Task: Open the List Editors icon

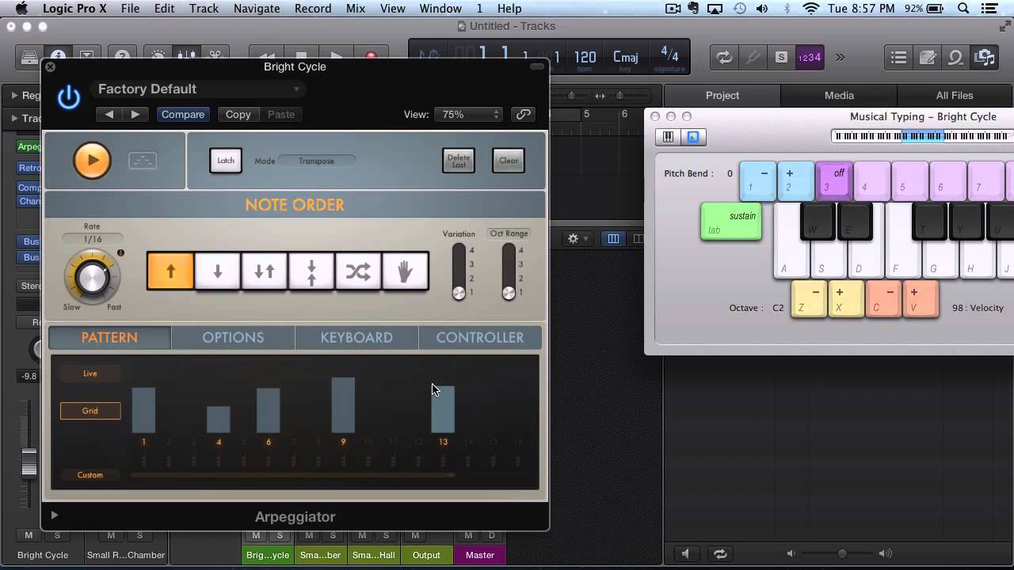Action: click(899, 57)
